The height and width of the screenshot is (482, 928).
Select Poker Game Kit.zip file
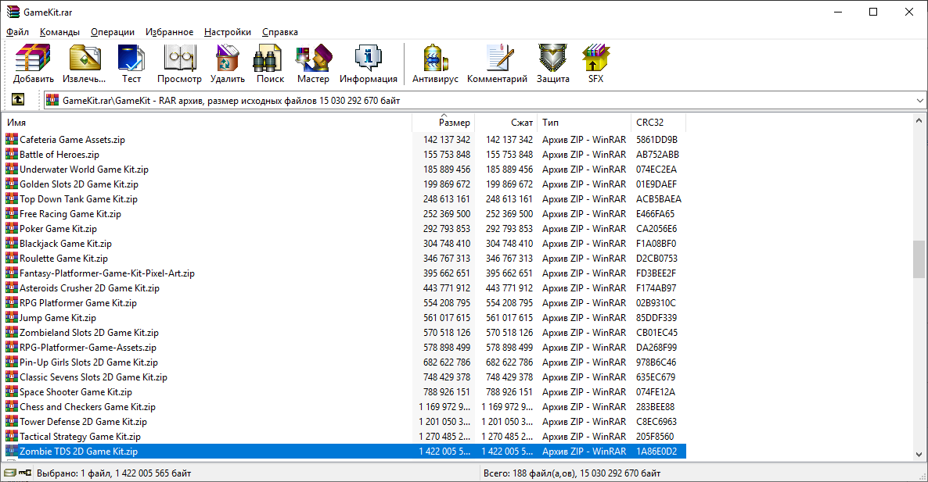coord(58,229)
